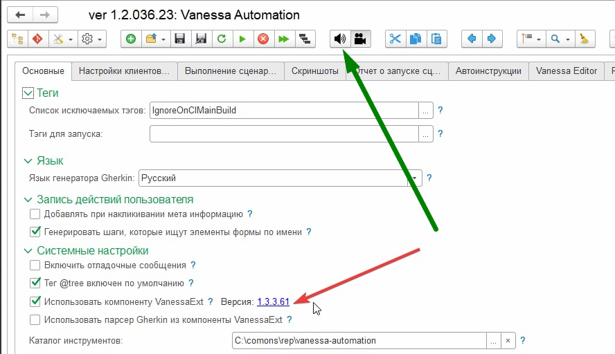The width and height of the screenshot is (615, 354).
Task: Toggle the video camera recording icon
Action: 360,39
